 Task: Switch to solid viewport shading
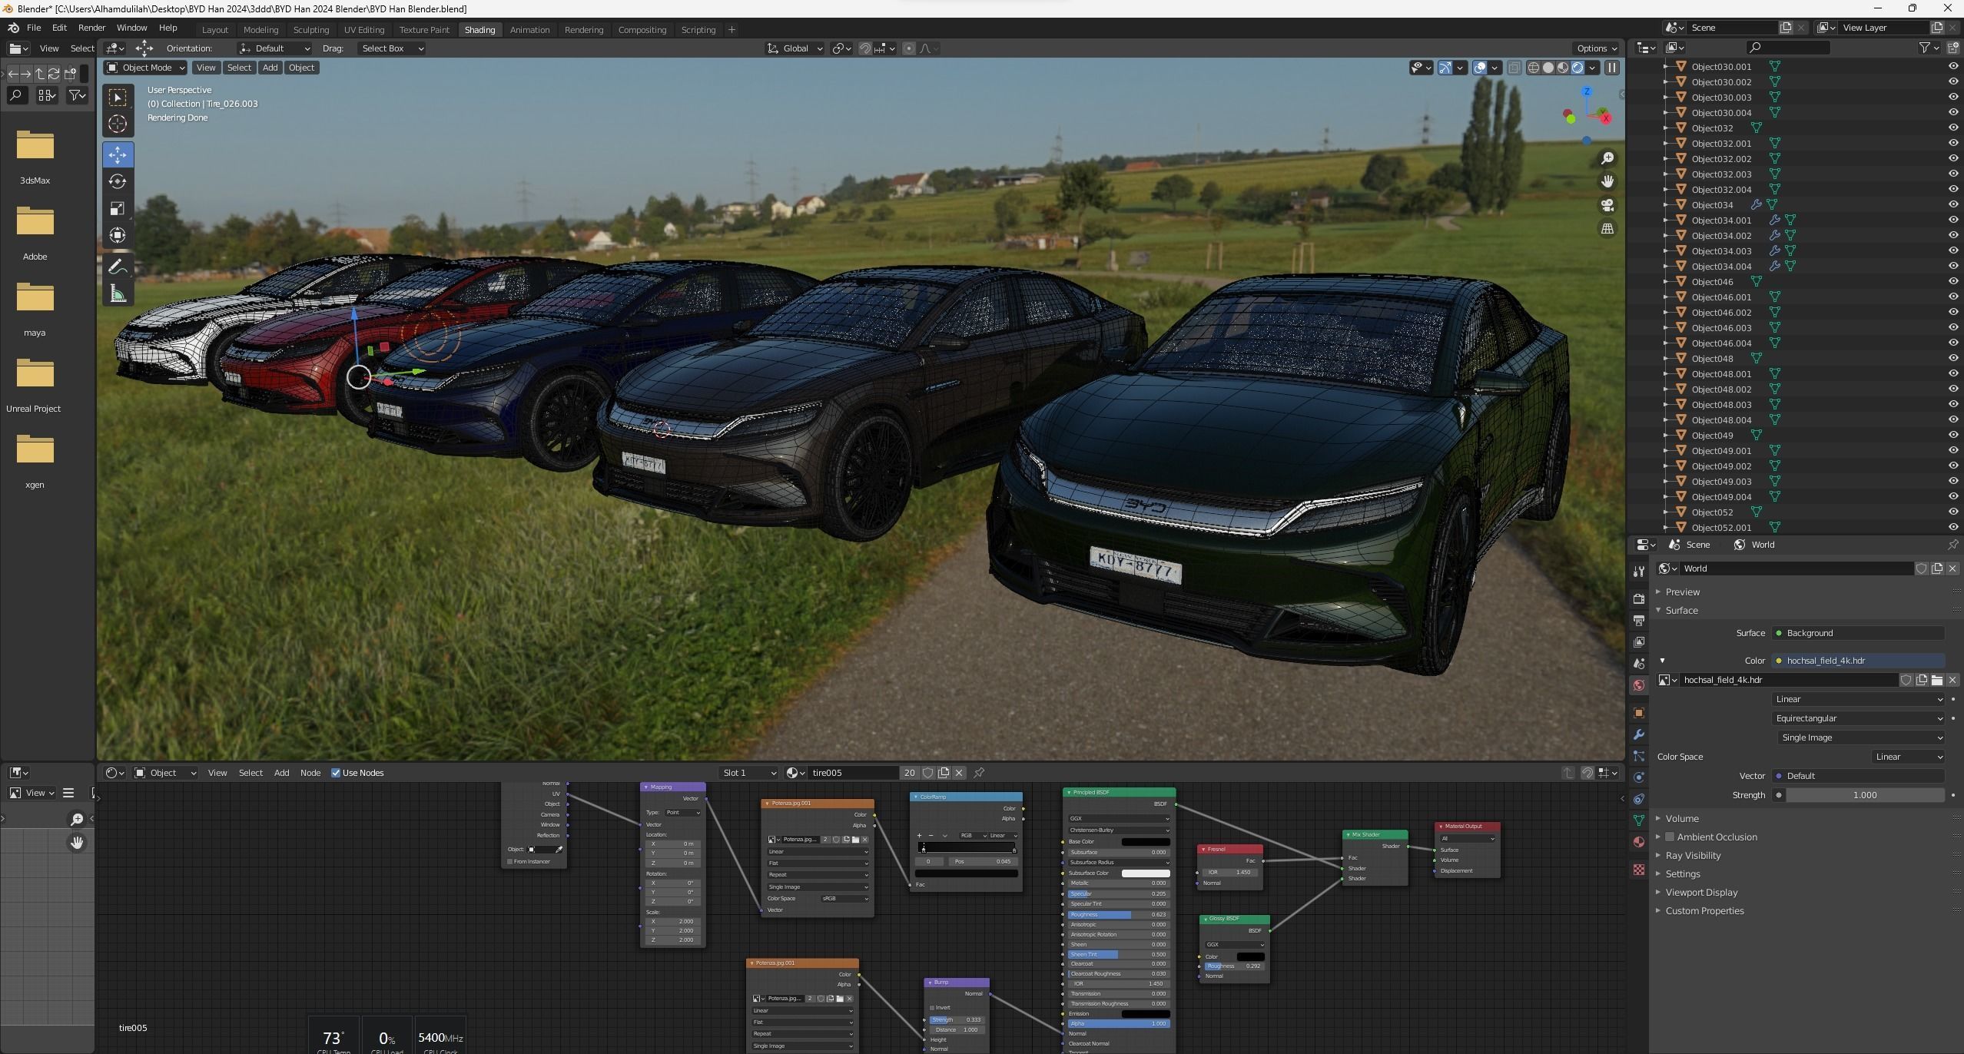click(x=1548, y=68)
